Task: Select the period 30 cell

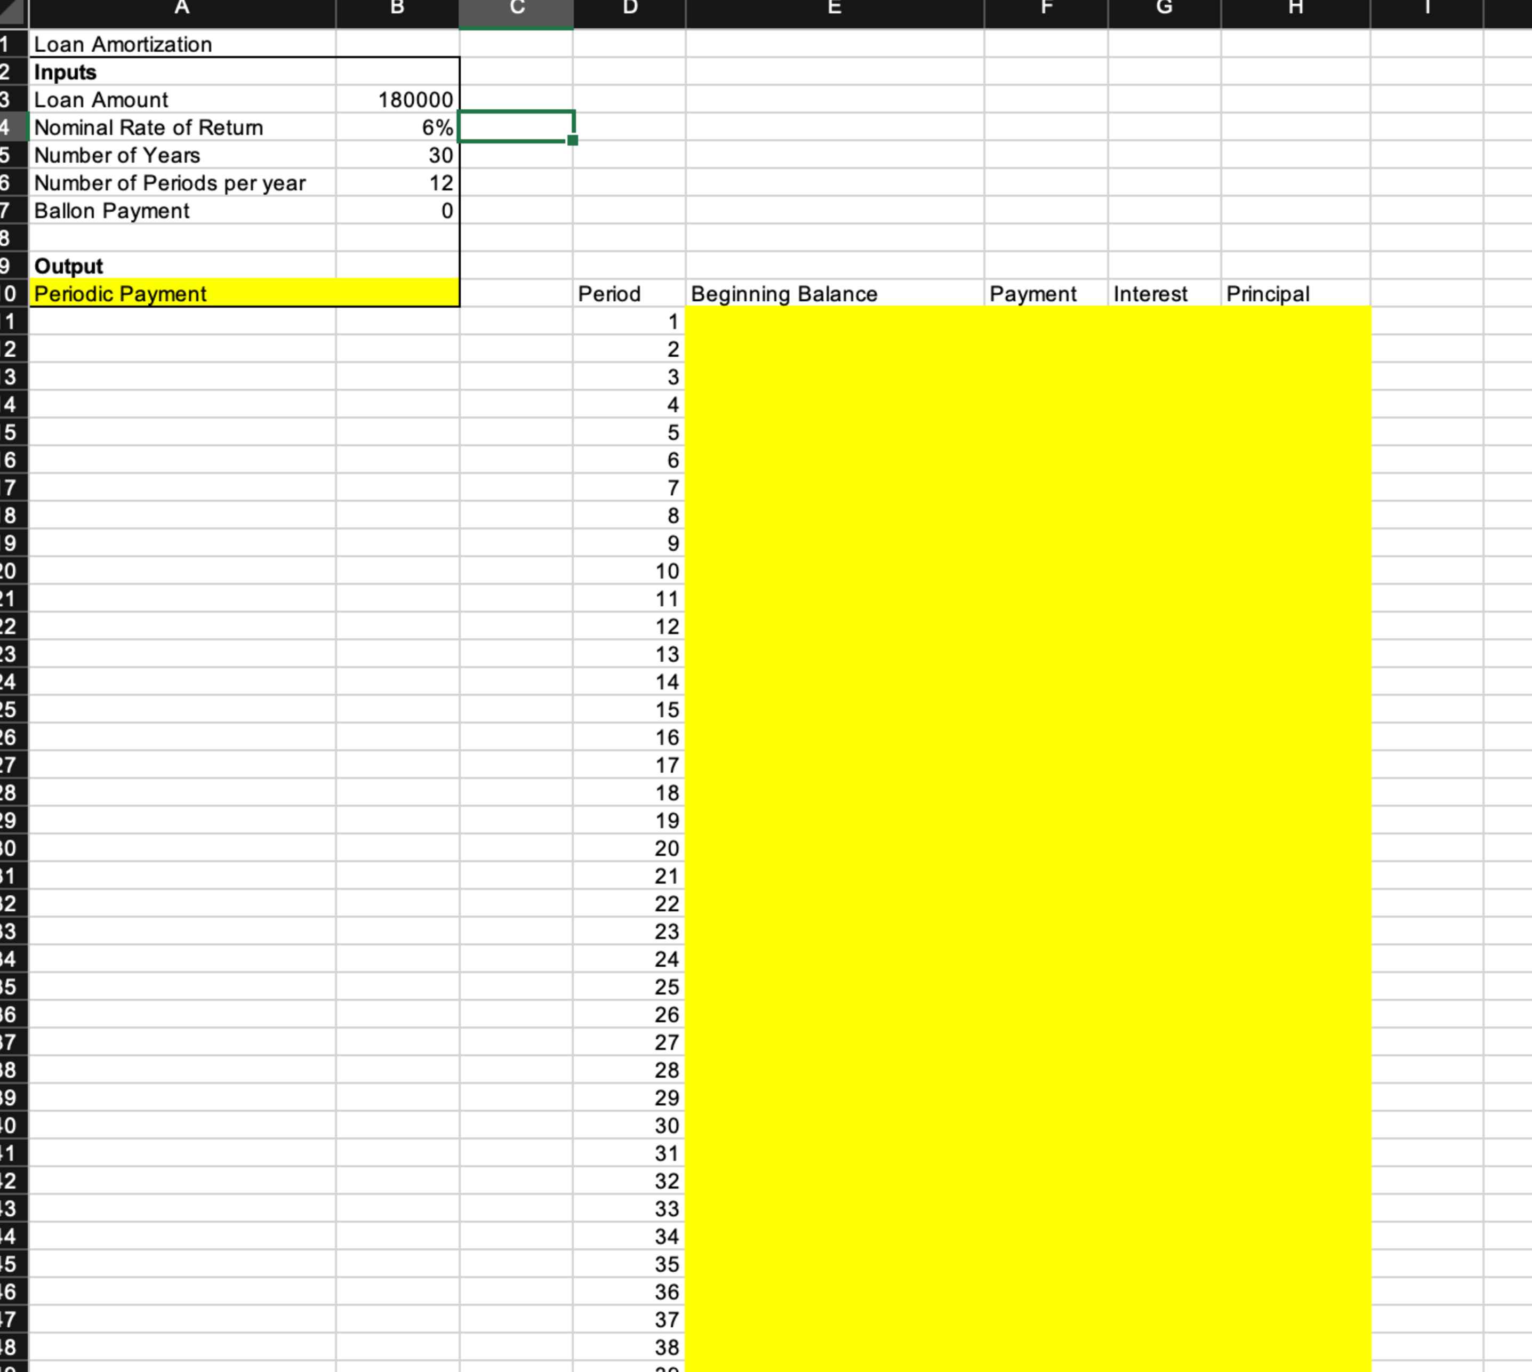Action: [630, 1126]
